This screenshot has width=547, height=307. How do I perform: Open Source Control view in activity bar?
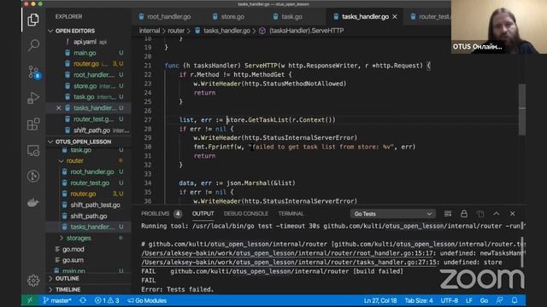(34, 72)
